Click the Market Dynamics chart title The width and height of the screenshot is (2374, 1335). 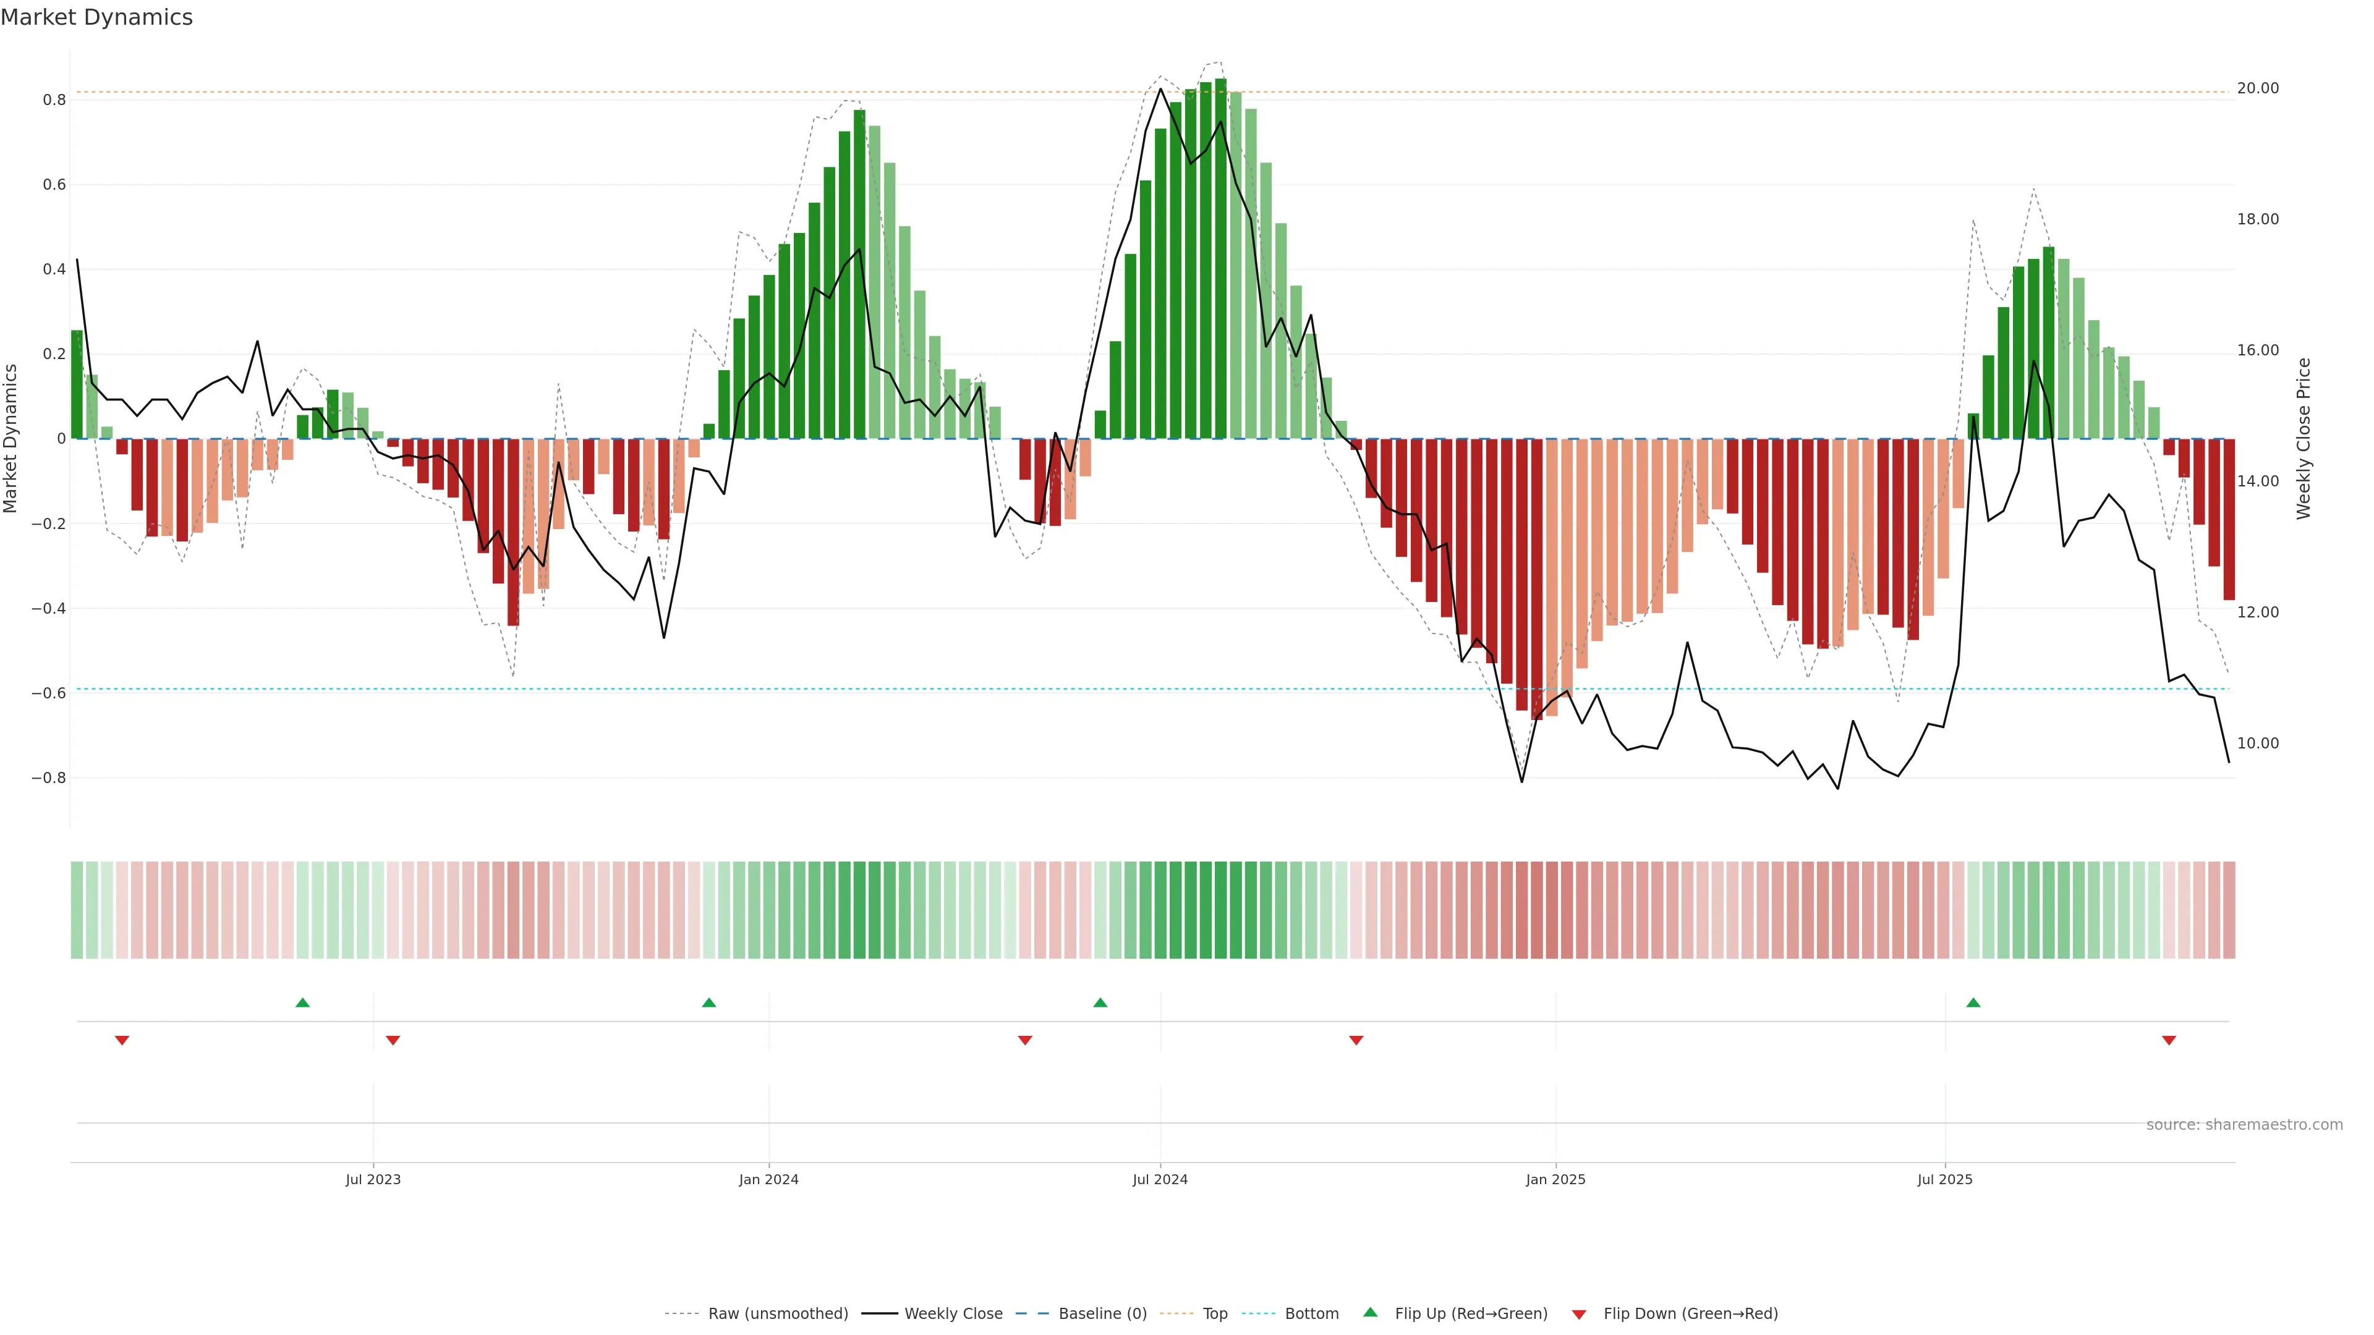tap(97, 17)
